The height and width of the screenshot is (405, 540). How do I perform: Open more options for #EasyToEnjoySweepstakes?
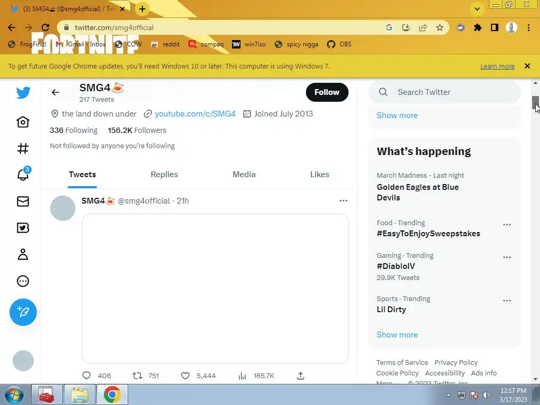(507, 225)
